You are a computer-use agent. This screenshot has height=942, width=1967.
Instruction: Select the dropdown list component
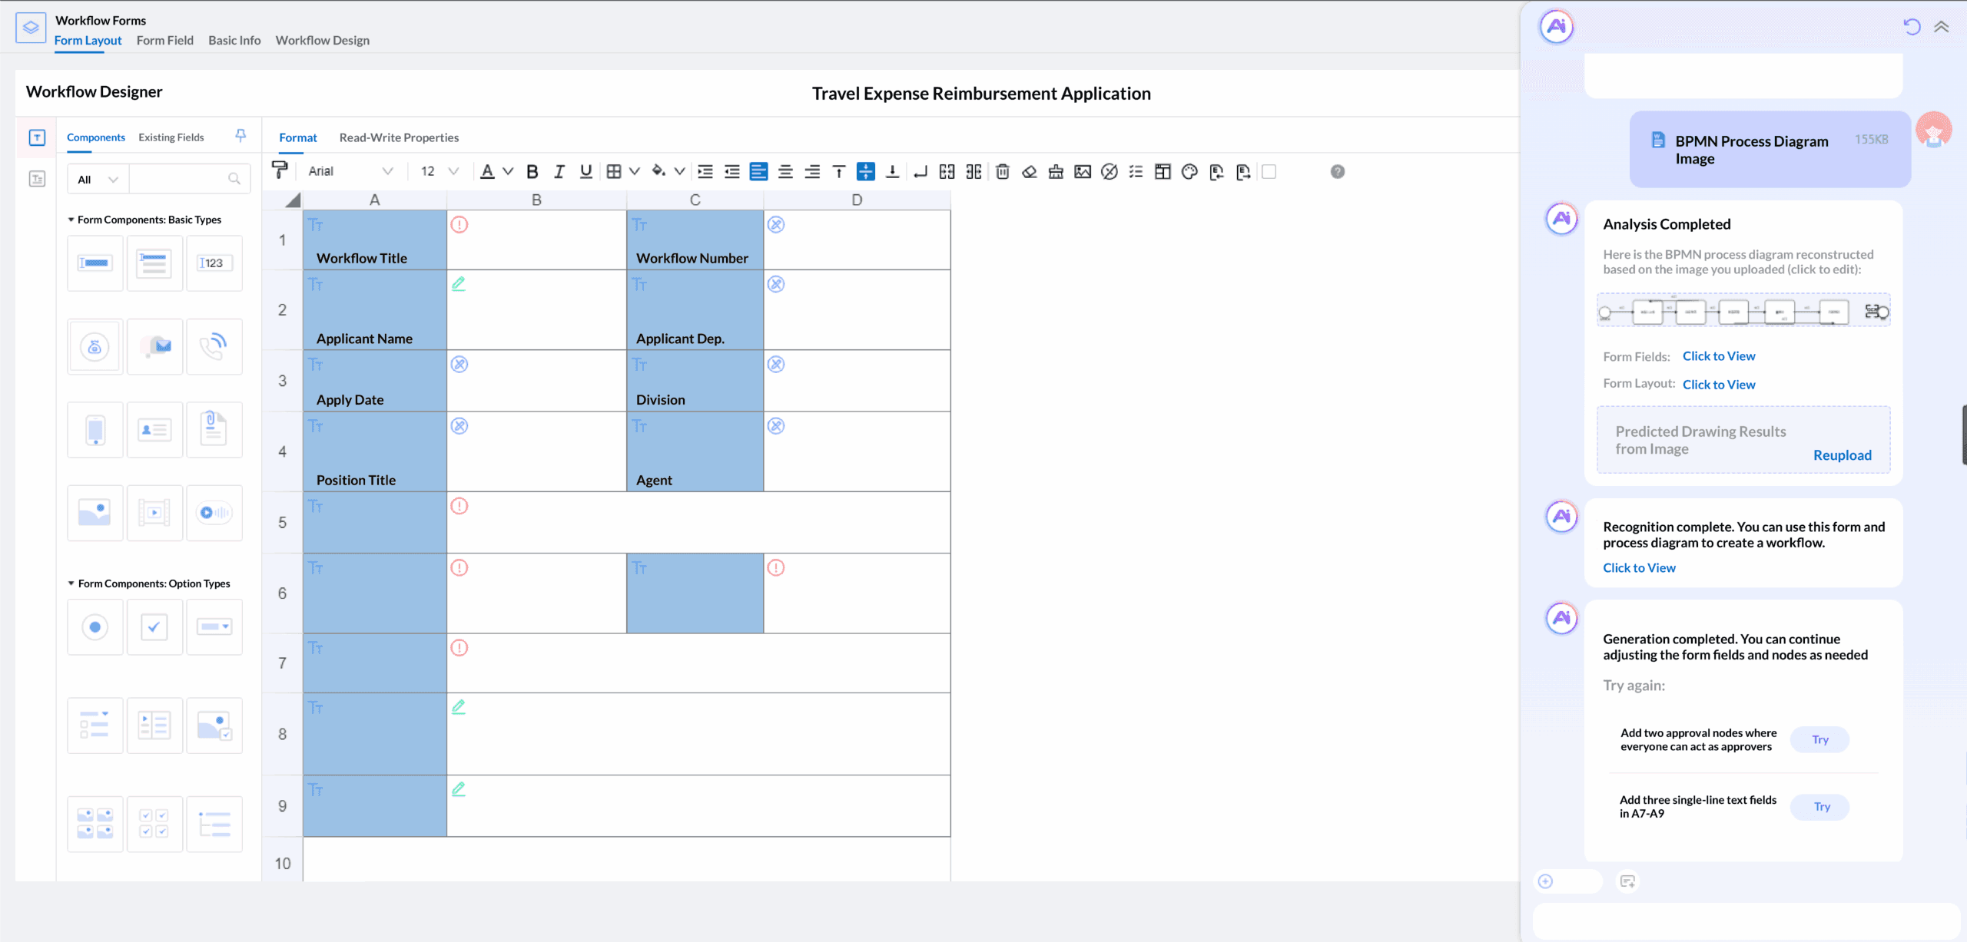214,627
